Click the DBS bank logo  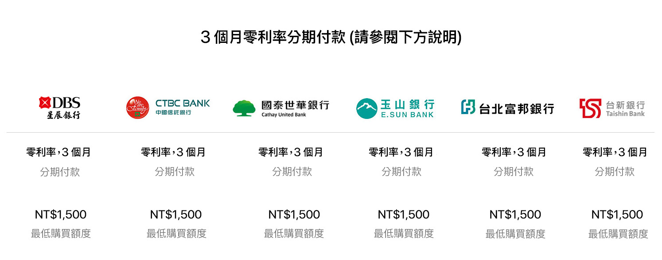click(x=59, y=108)
